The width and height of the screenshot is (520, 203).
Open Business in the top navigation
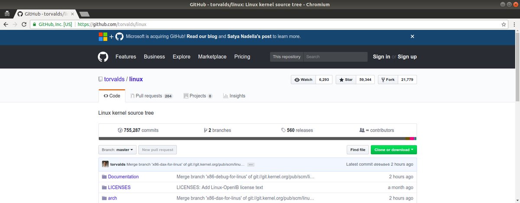point(154,57)
